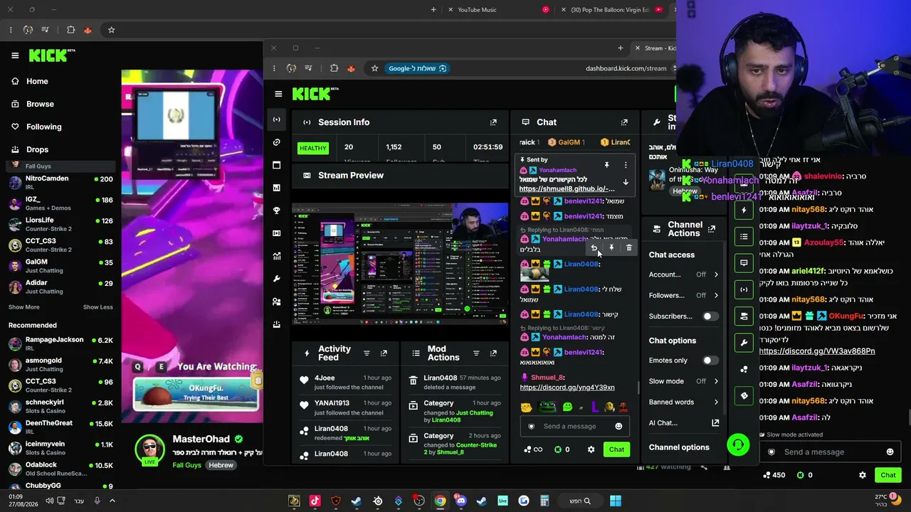Click Show Less in followed channels list

98,307
